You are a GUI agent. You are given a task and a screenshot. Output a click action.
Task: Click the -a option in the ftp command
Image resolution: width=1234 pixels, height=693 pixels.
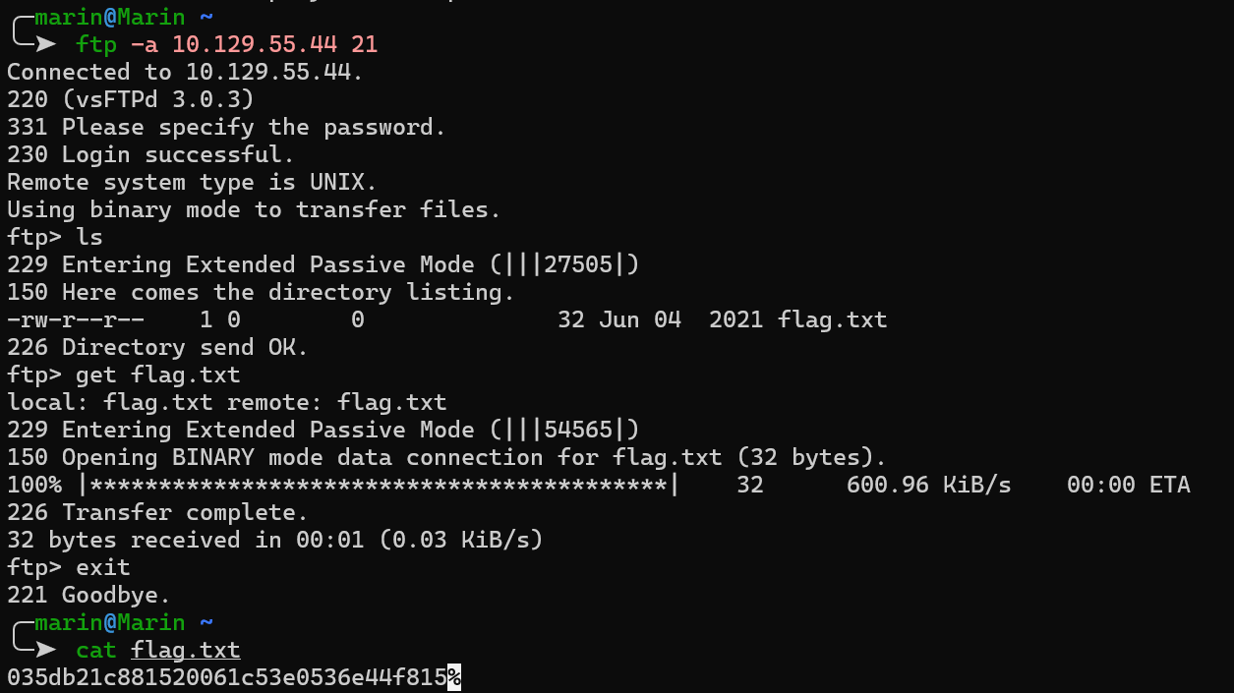(144, 44)
